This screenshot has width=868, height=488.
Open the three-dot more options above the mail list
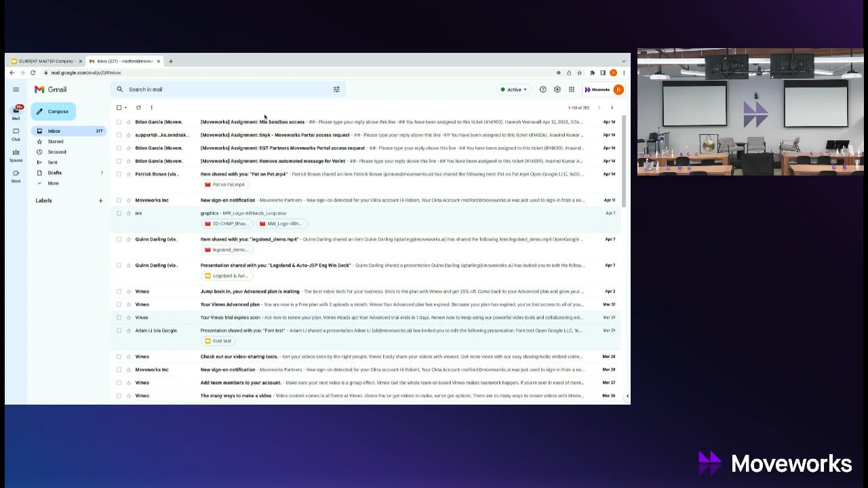coord(151,108)
